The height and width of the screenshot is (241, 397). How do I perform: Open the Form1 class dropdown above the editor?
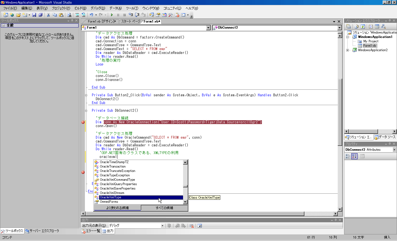pos(208,28)
